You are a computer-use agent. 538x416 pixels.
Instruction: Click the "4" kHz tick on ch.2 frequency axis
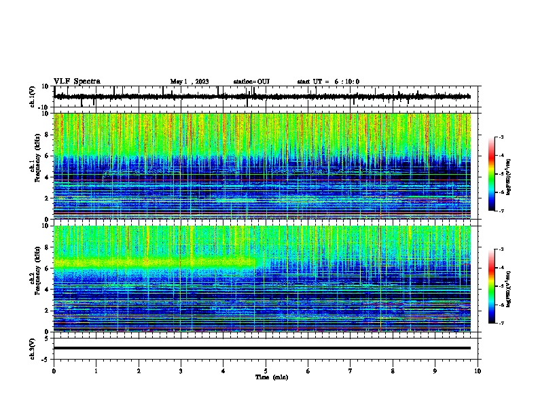(47, 290)
